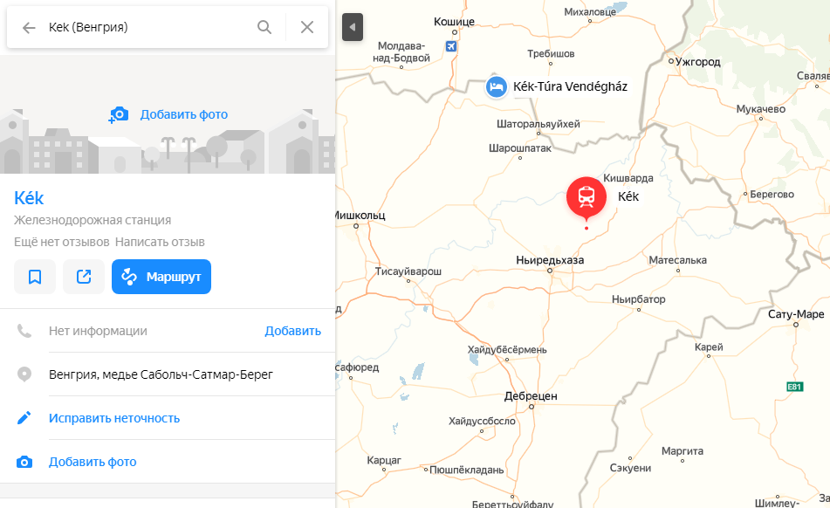Click Добавить фото row at the bottom

93,462
